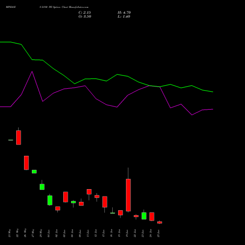Viewport: 245px width, 245px height.
Task: Click the green candle for 29 May
Action: [42, 187]
